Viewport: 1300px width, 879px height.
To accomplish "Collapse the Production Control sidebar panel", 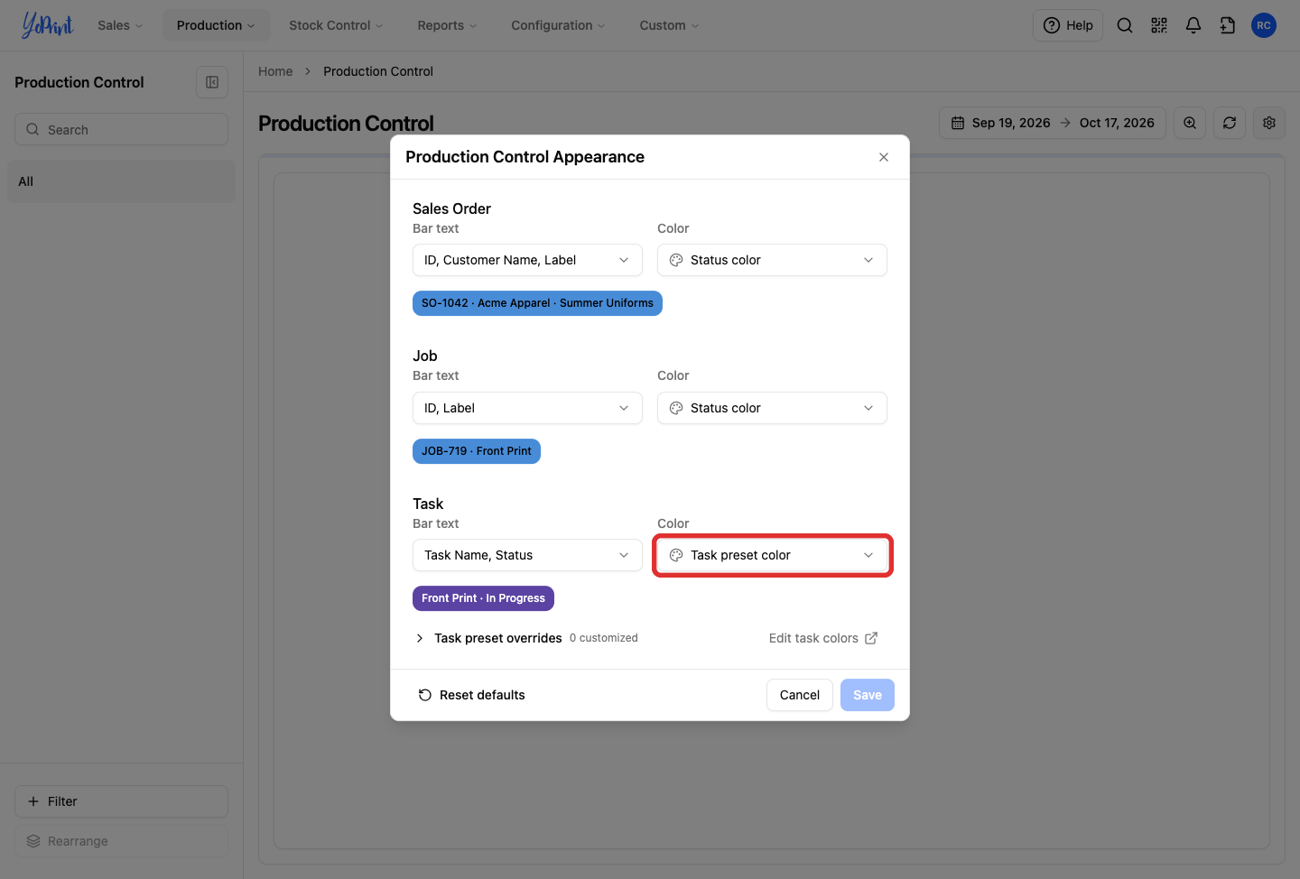I will 212,82.
